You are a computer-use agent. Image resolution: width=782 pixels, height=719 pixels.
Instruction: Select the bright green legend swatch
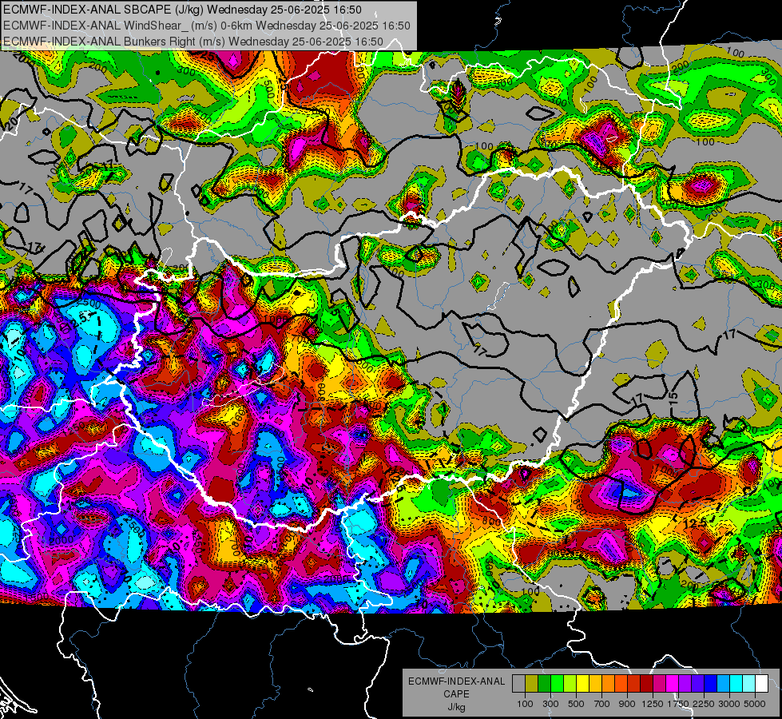pyautogui.click(x=557, y=684)
